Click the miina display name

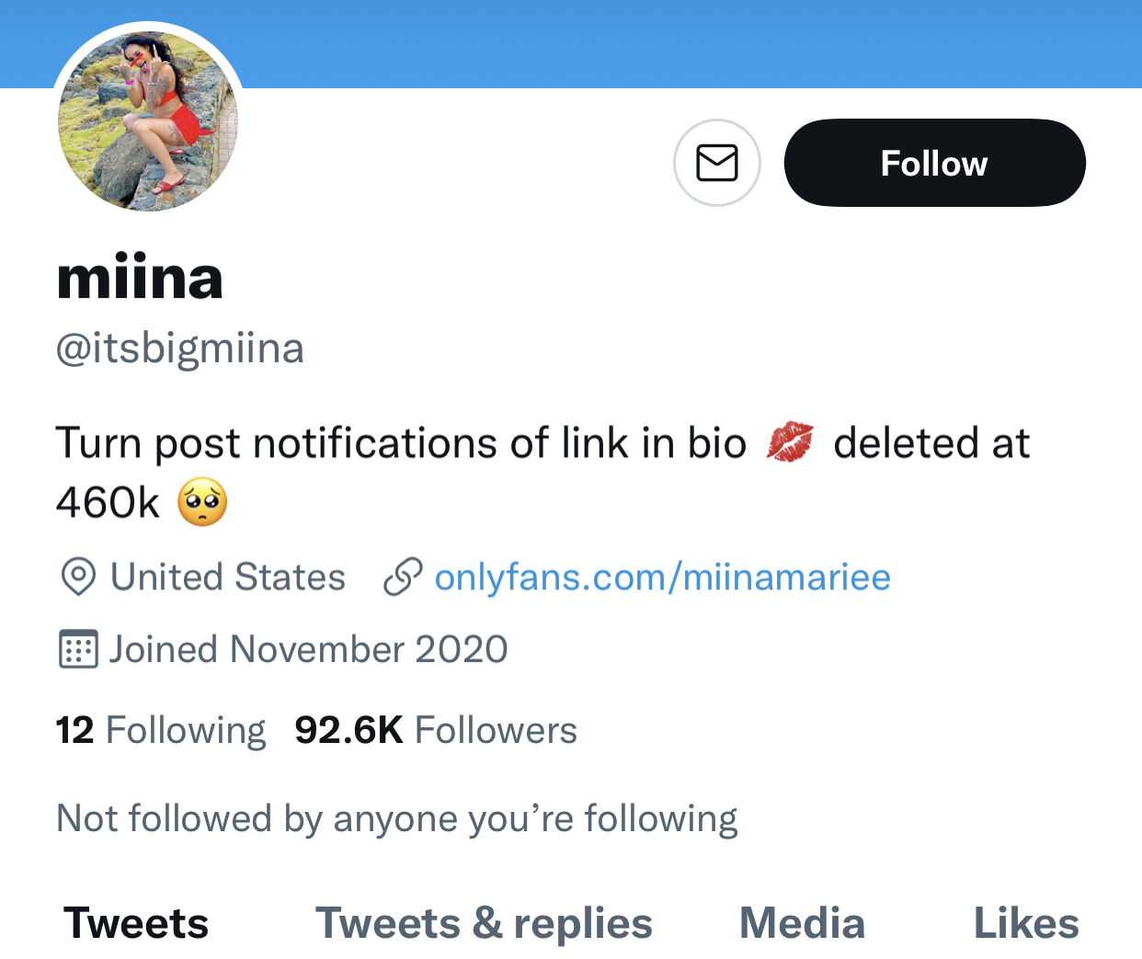tap(140, 277)
